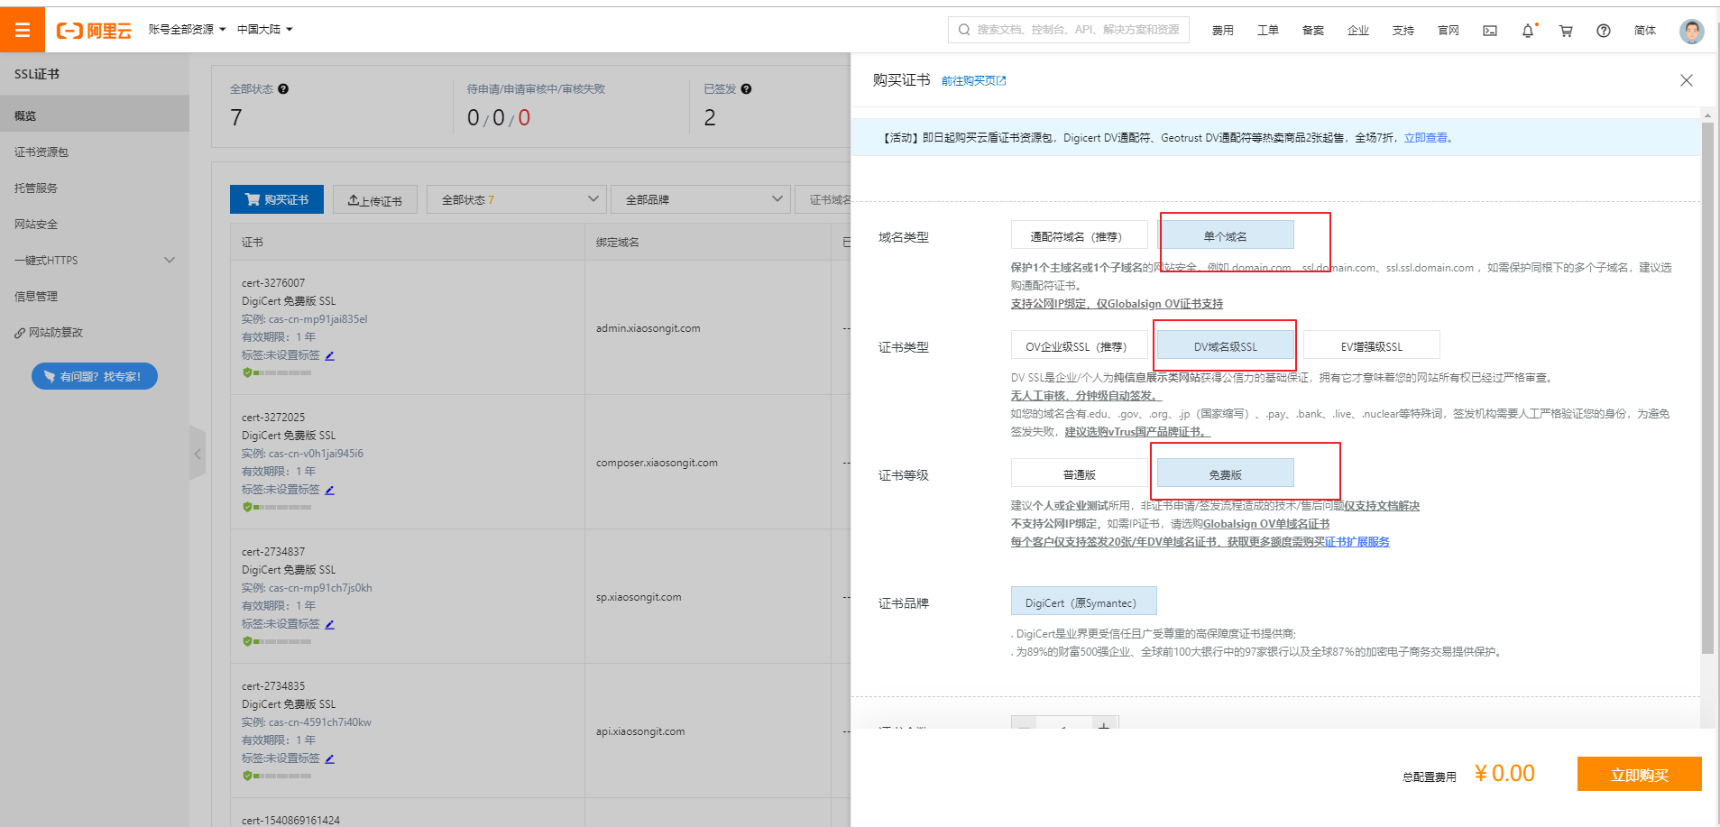Select 通配符域名 domain type option
The image size is (1720, 827).
click(1079, 236)
